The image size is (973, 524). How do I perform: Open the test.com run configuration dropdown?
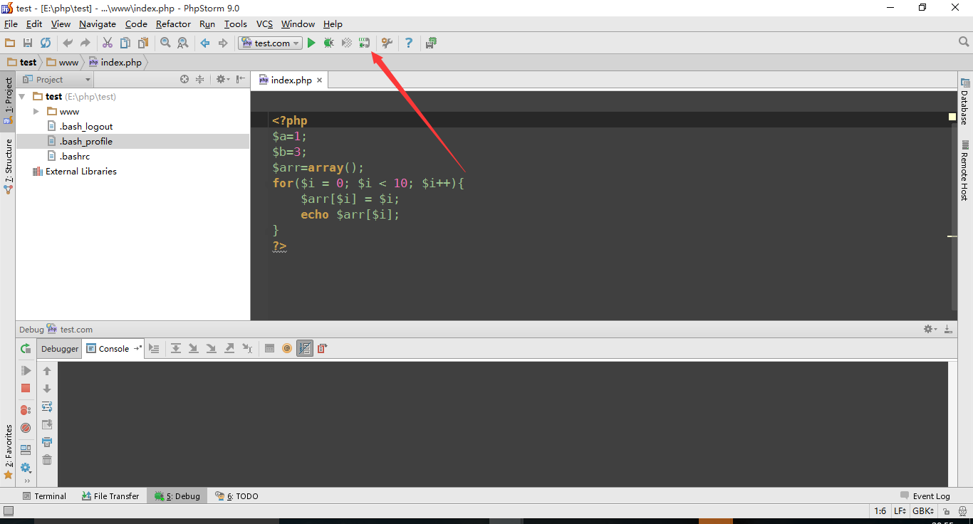tap(270, 43)
